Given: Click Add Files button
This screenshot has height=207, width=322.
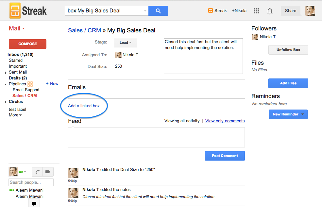Looking at the screenshot, I should [288, 83].
